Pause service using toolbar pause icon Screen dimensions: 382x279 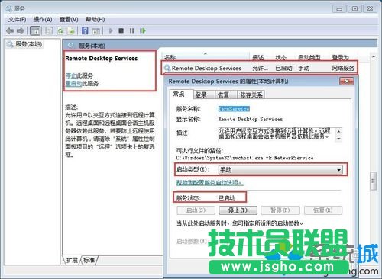tap(131, 30)
